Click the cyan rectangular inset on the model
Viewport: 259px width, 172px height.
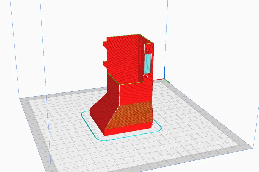point(148,63)
